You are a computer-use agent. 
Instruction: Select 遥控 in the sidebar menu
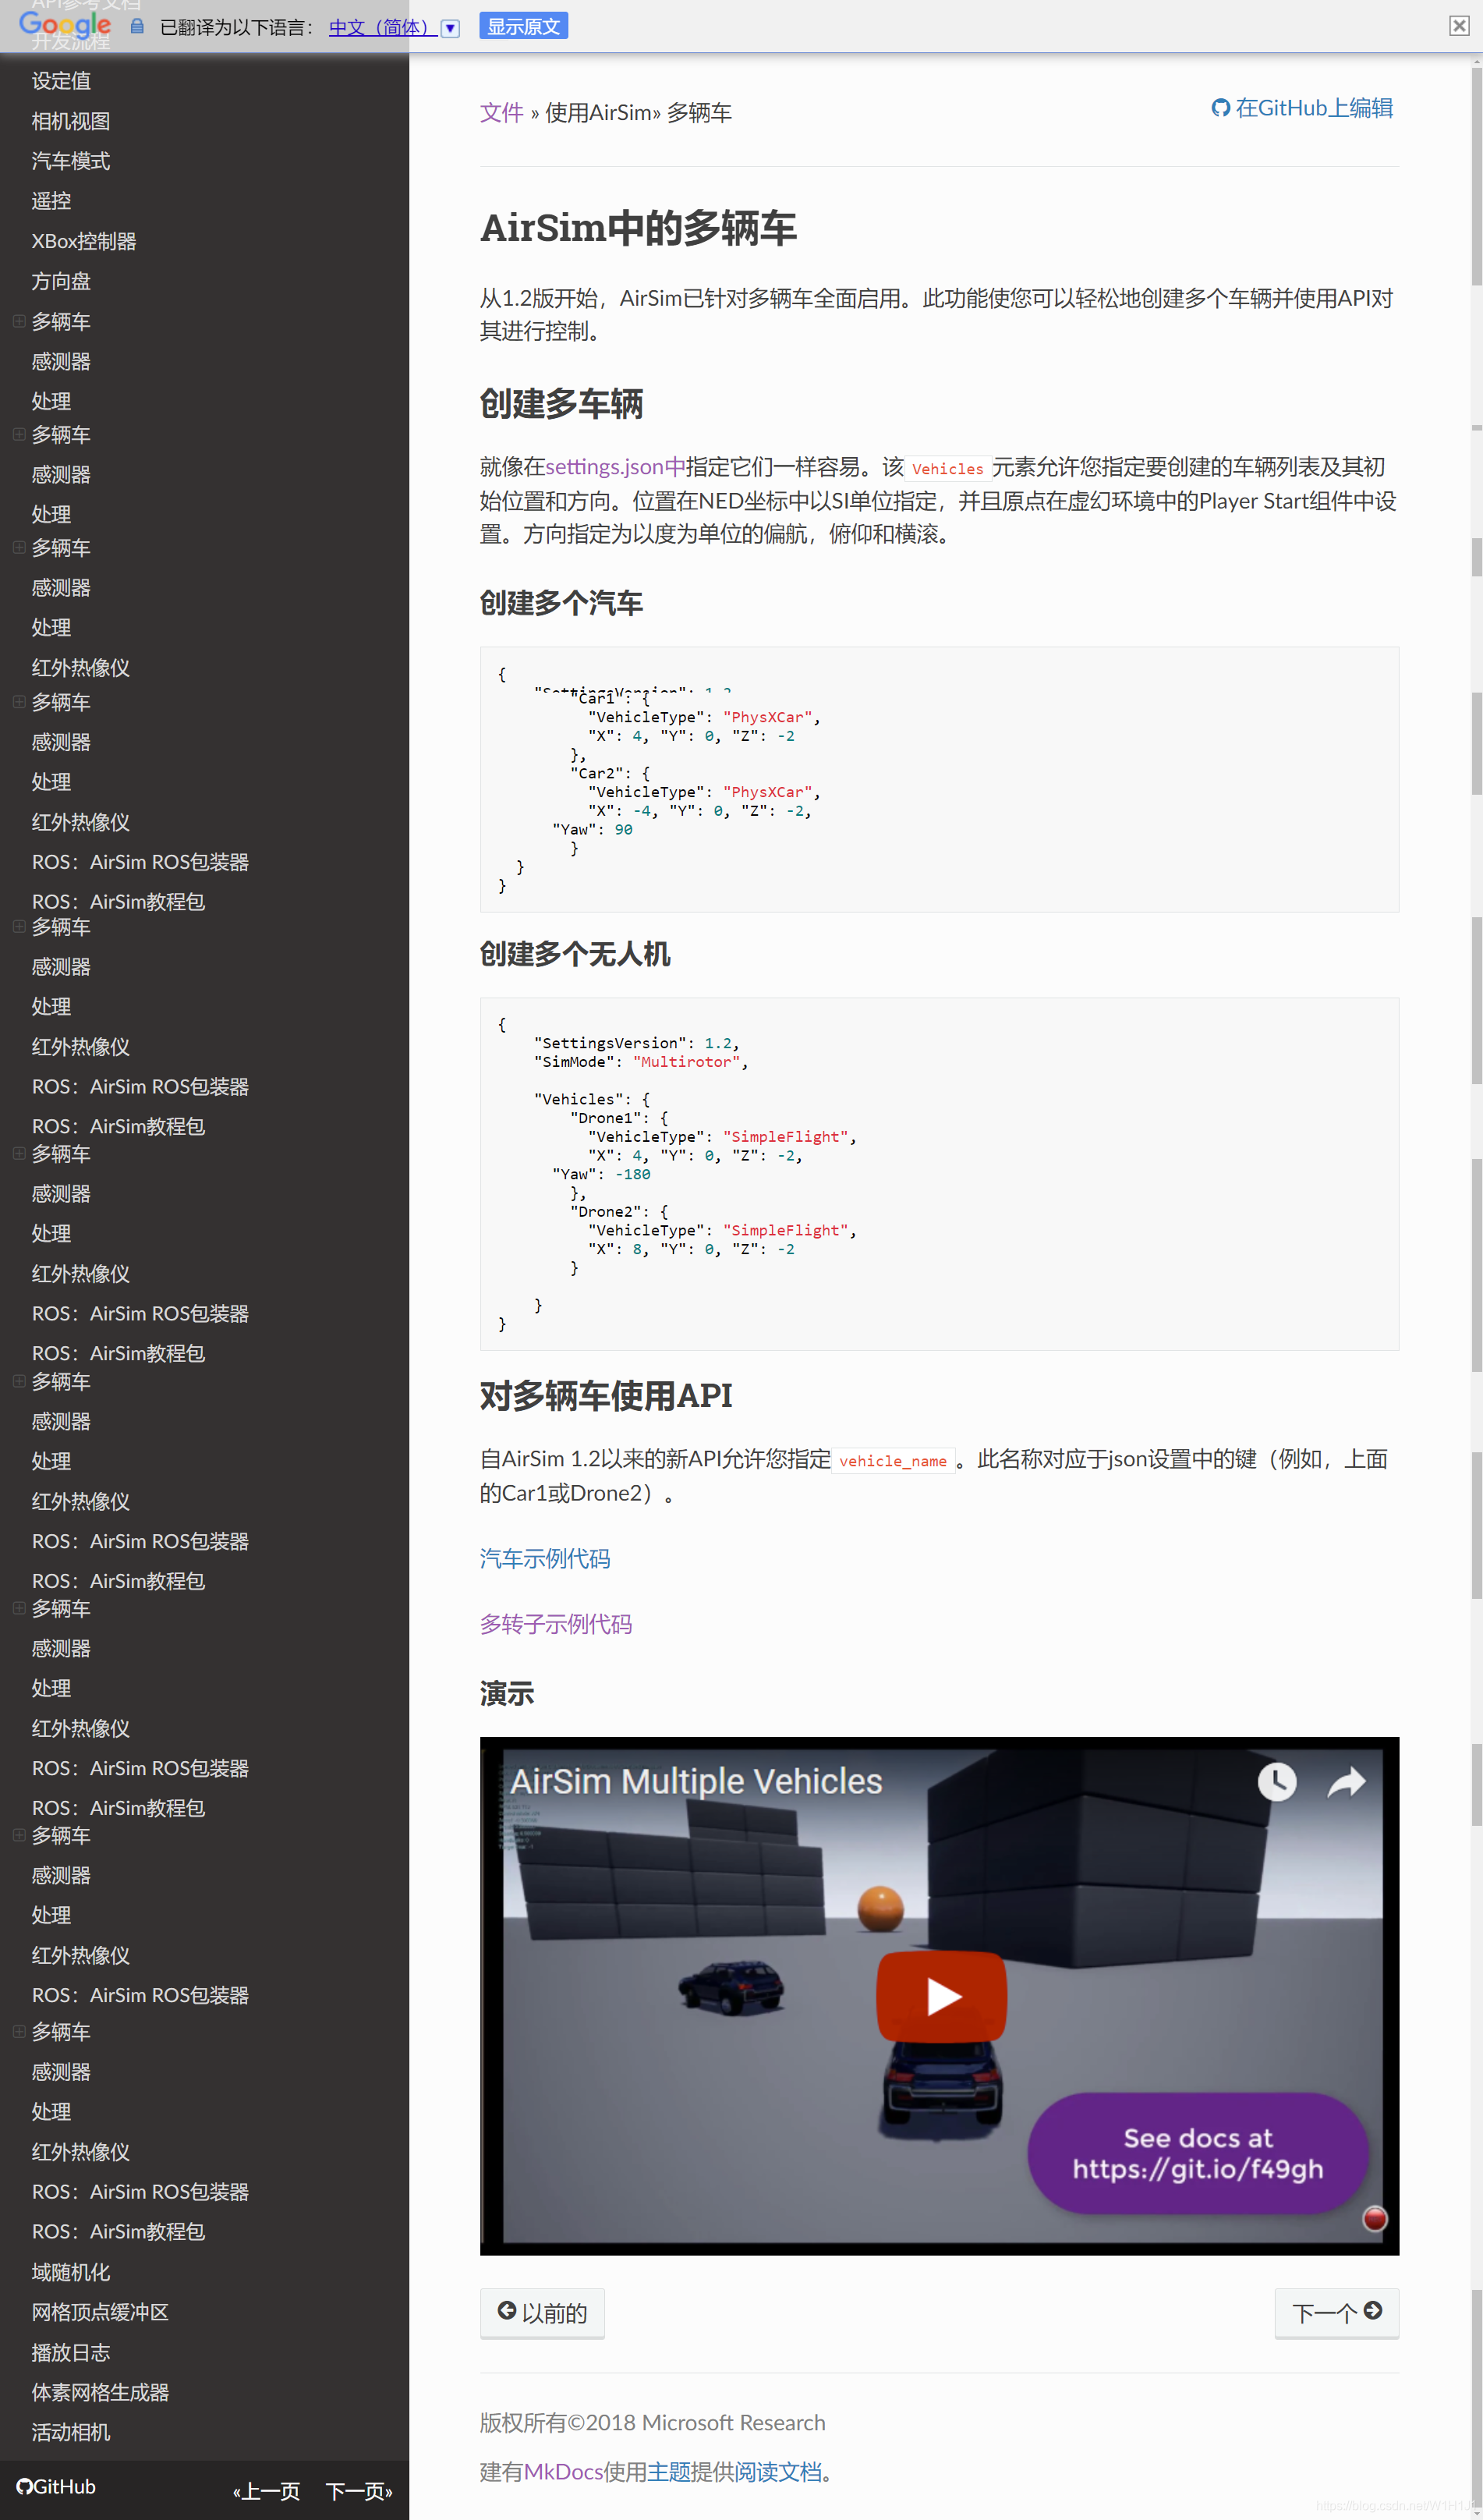[51, 201]
